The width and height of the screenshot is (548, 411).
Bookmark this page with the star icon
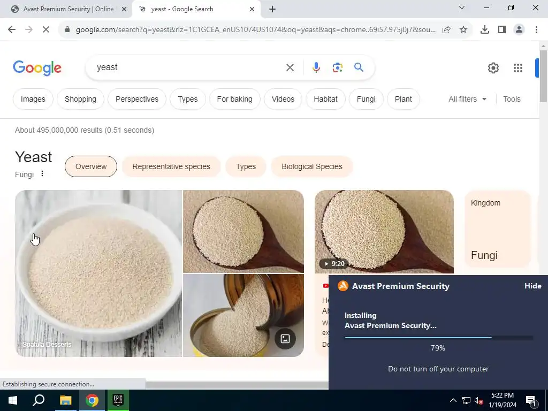pos(463,30)
